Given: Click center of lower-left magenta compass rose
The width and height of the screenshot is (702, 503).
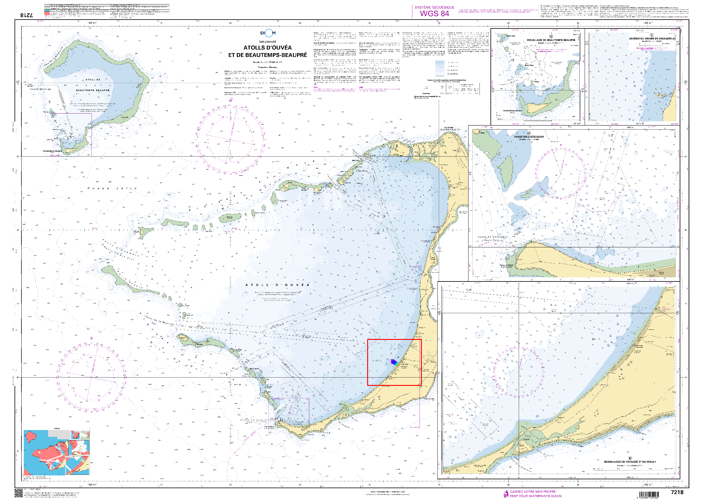Looking at the screenshot, I should click(92, 377).
